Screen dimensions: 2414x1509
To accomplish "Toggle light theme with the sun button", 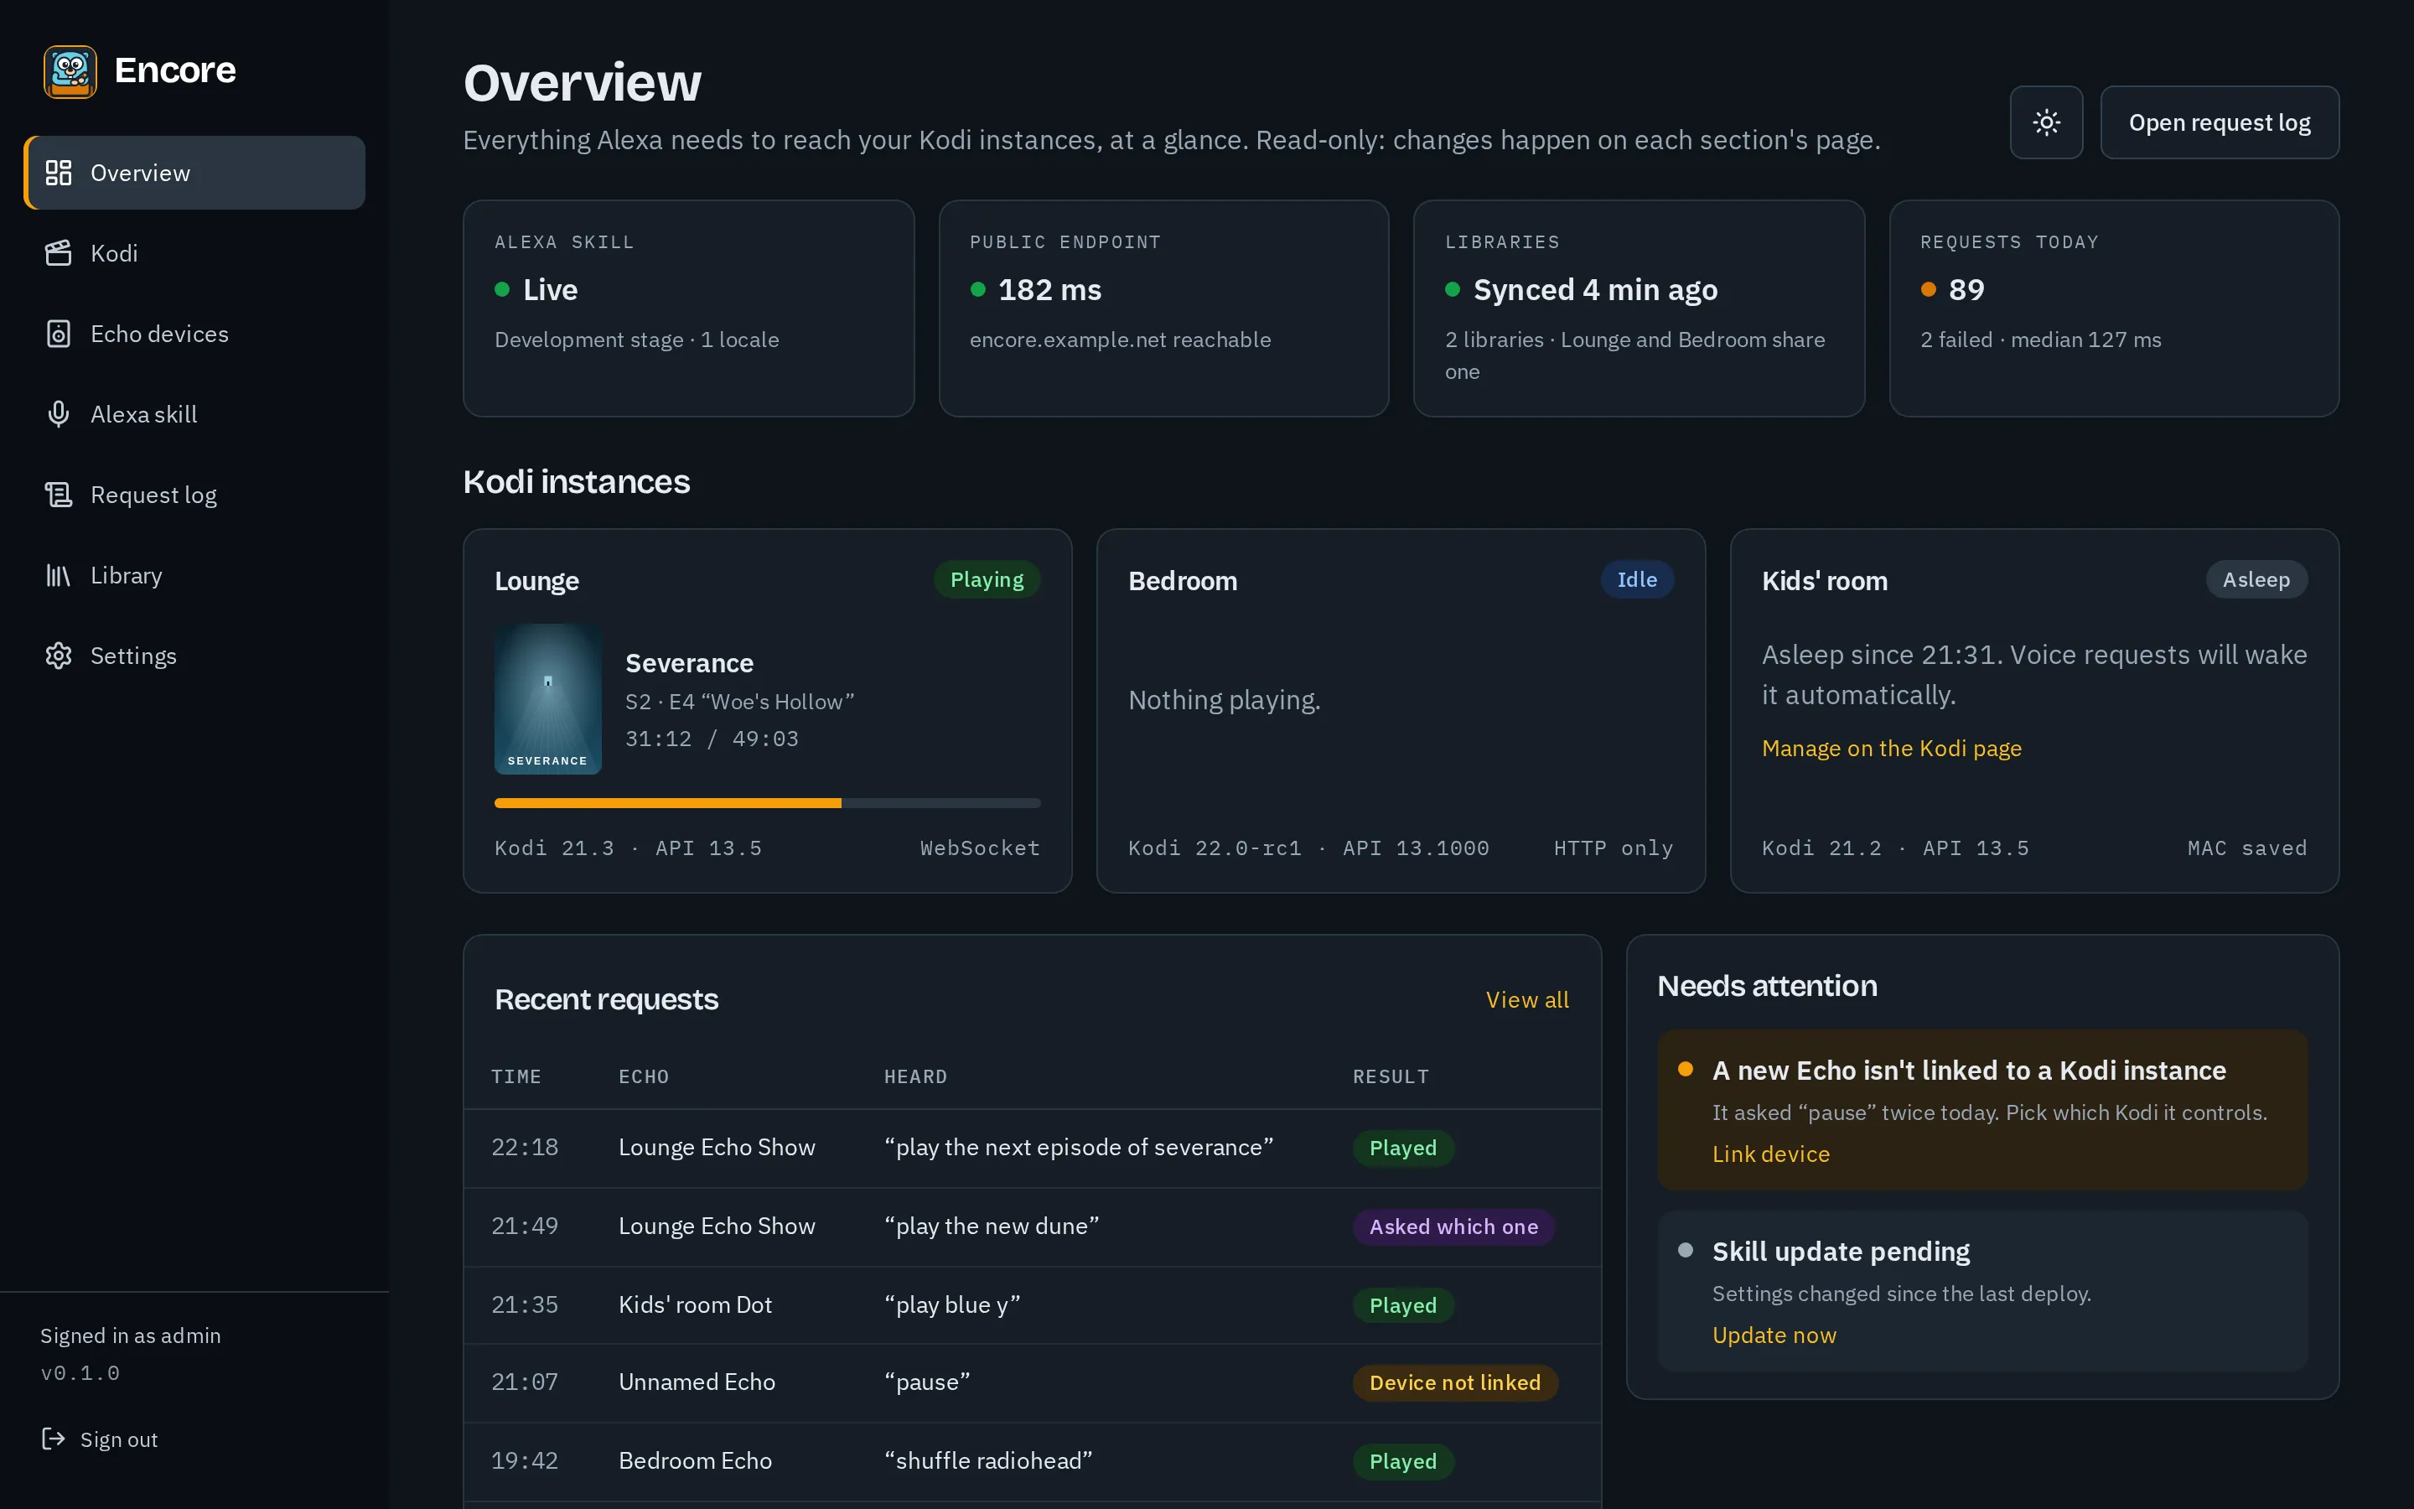I will point(2046,122).
